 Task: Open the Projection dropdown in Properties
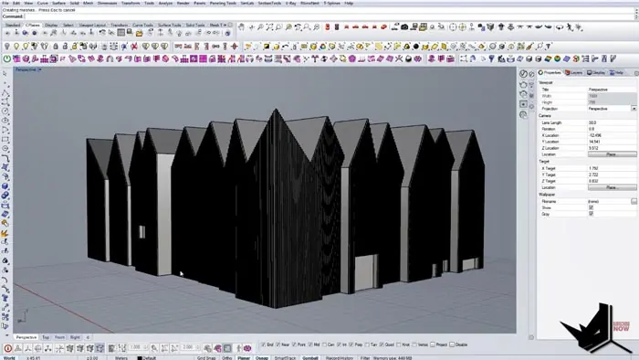point(634,109)
